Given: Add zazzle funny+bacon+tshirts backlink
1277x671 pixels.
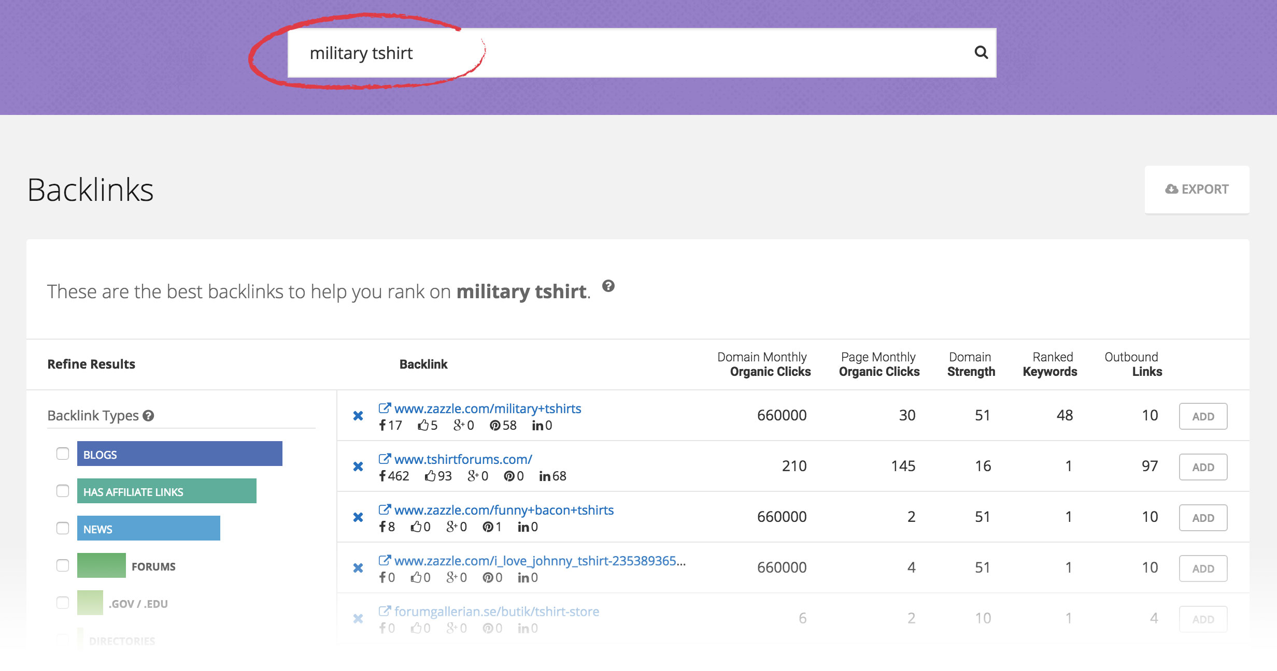Looking at the screenshot, I should (x=1203, y=518).
